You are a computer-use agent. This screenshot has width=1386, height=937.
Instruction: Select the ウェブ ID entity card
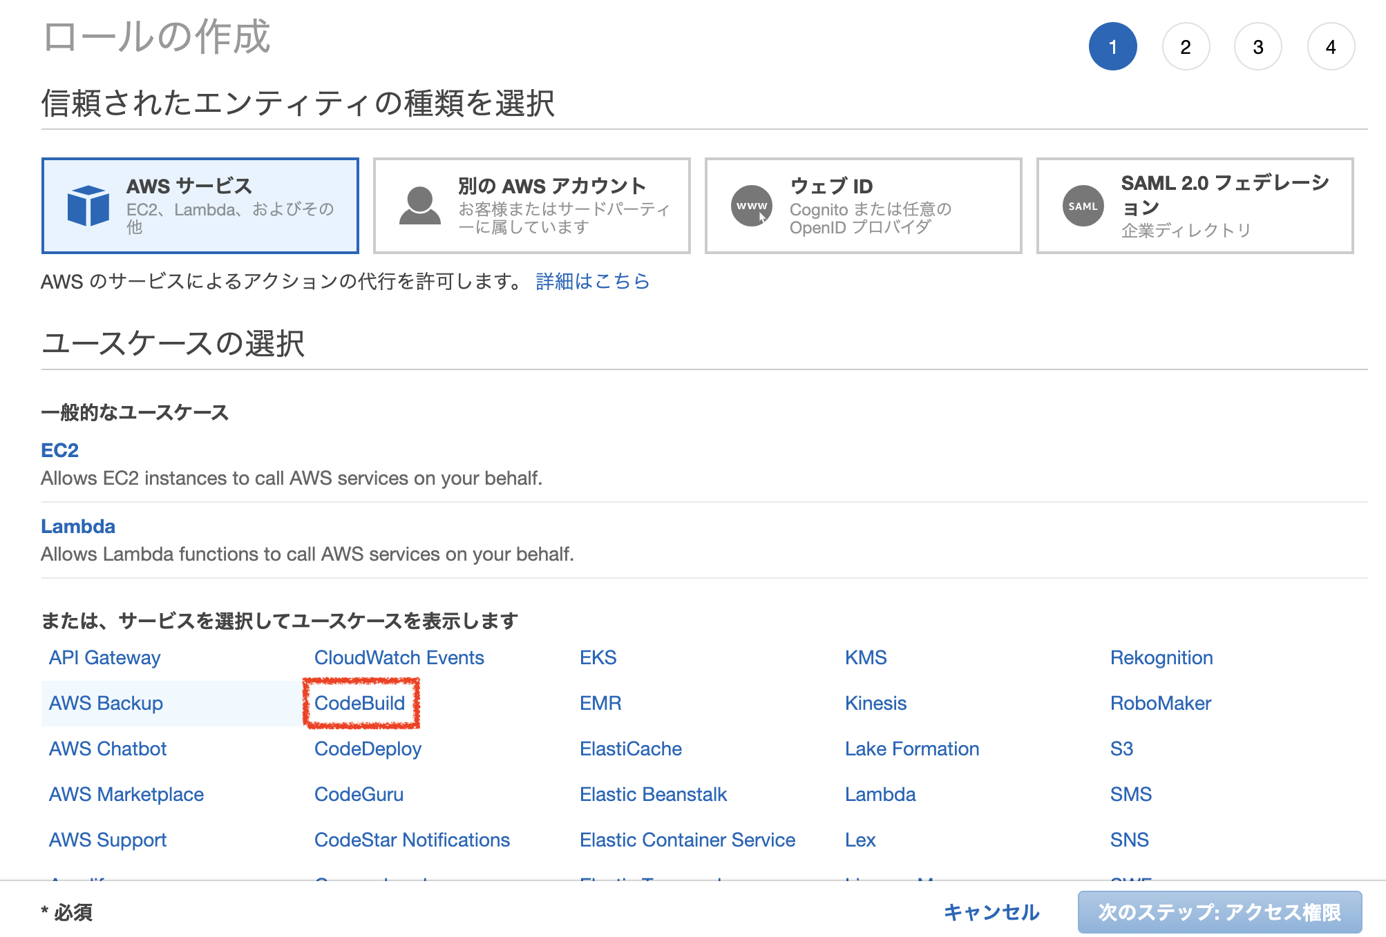pos(864,206)
